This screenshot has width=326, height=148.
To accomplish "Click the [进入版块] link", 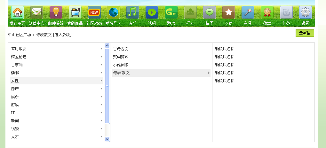I will point(62,35).
